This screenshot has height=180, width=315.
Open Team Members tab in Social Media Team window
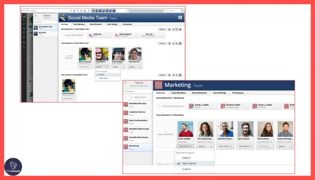tap(79, 24)
